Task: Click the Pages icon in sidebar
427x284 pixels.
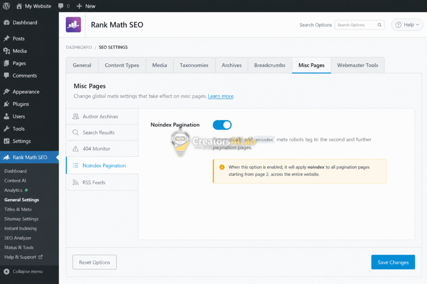Action: click(x=7, y=63)
